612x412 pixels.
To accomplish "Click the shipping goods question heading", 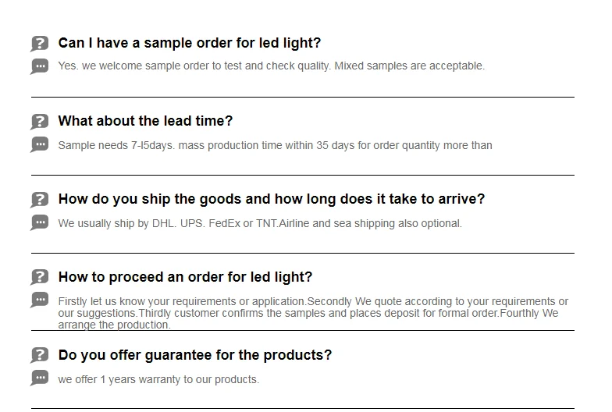I will [271, 199].
